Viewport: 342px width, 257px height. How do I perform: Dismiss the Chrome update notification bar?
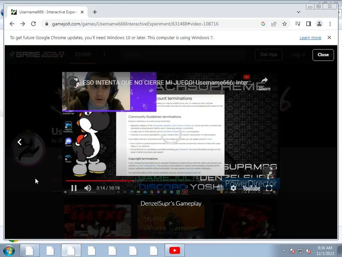click(x=329, y=37)
